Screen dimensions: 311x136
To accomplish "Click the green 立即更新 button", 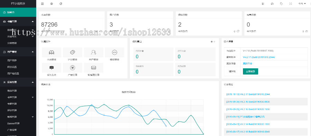I will 250,71.
